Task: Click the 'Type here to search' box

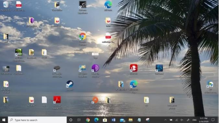Action: [x=37, y=120]
